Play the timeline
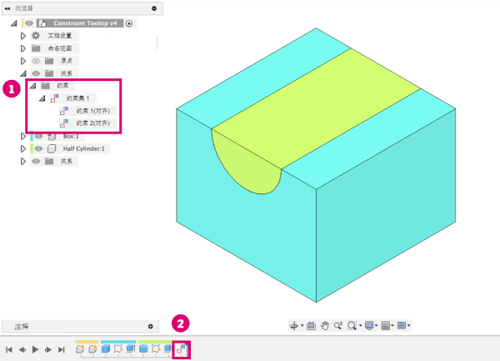This screenshot has width=500, height=361. (x=35, y=349)
